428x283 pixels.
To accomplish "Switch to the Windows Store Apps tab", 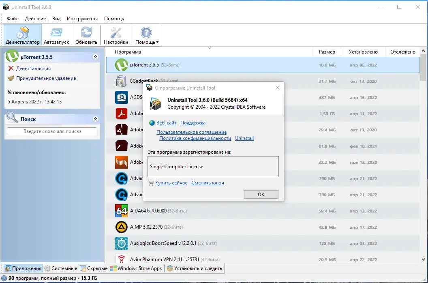I will tap(136, 268).
